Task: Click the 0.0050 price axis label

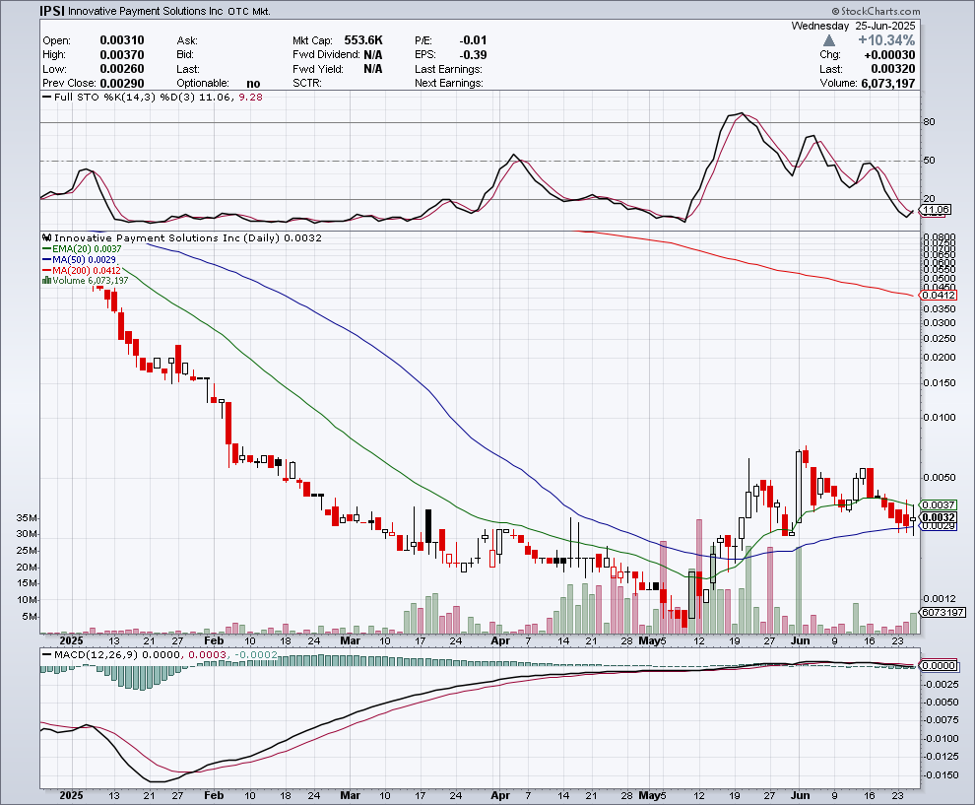Action: 939,477
